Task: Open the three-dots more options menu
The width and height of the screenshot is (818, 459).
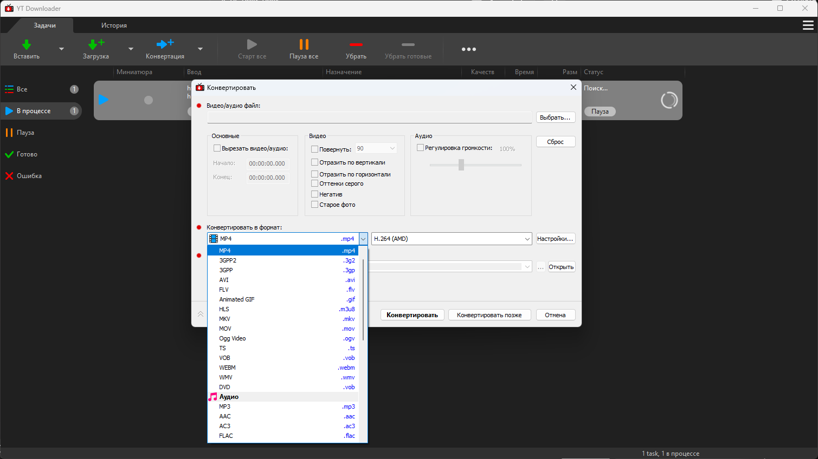Action: [468, 49]
